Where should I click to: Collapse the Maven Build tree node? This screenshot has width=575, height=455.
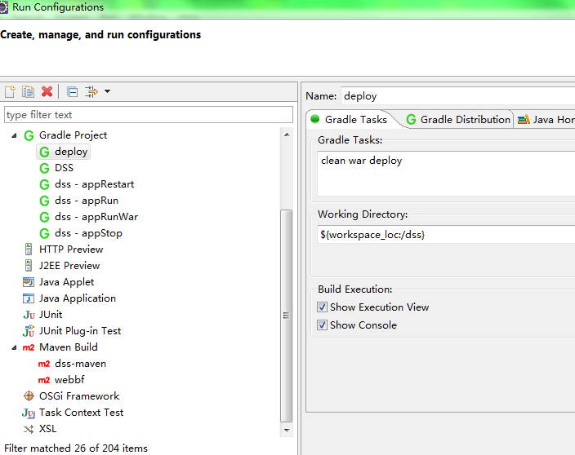click(14, 347)
